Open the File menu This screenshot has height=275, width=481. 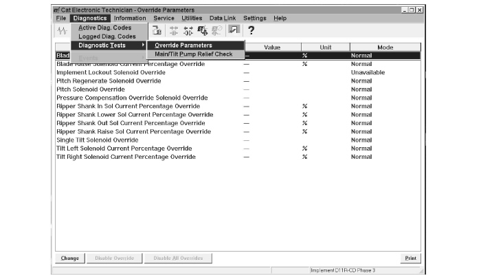[x=61, y=18]
